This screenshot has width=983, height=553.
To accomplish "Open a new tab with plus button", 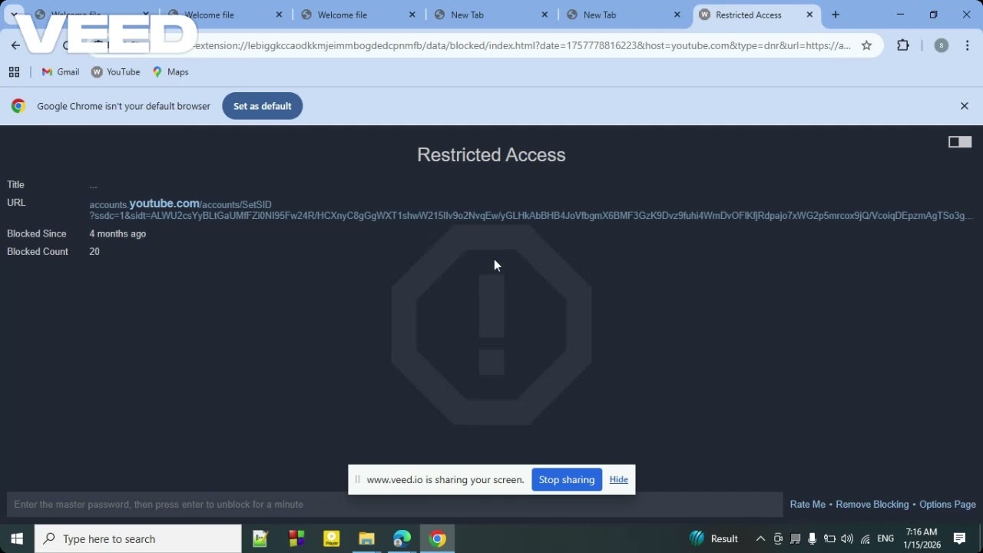I will pos(836,15).
